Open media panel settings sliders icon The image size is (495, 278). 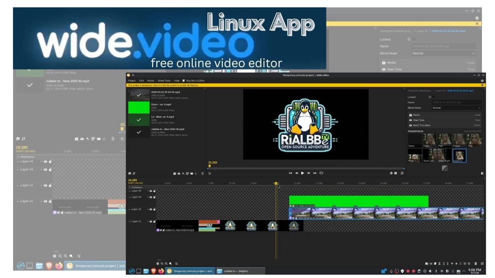coord(209,173)
